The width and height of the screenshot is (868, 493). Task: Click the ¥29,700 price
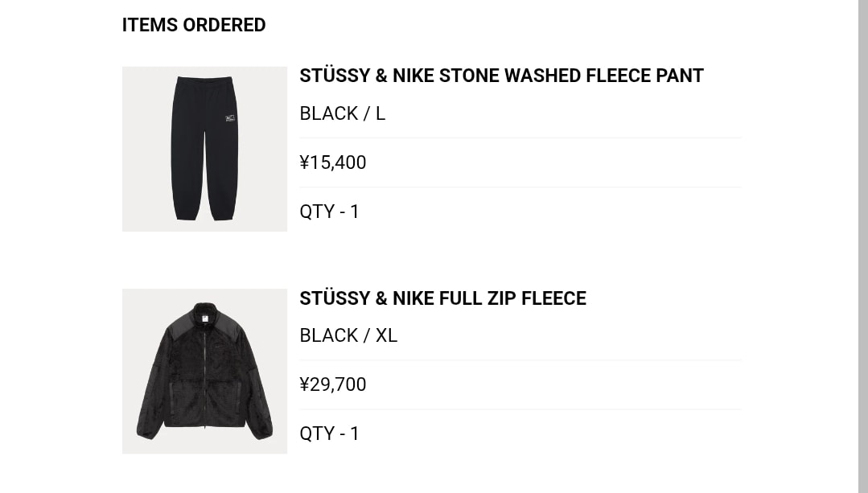tap(333, 384)
